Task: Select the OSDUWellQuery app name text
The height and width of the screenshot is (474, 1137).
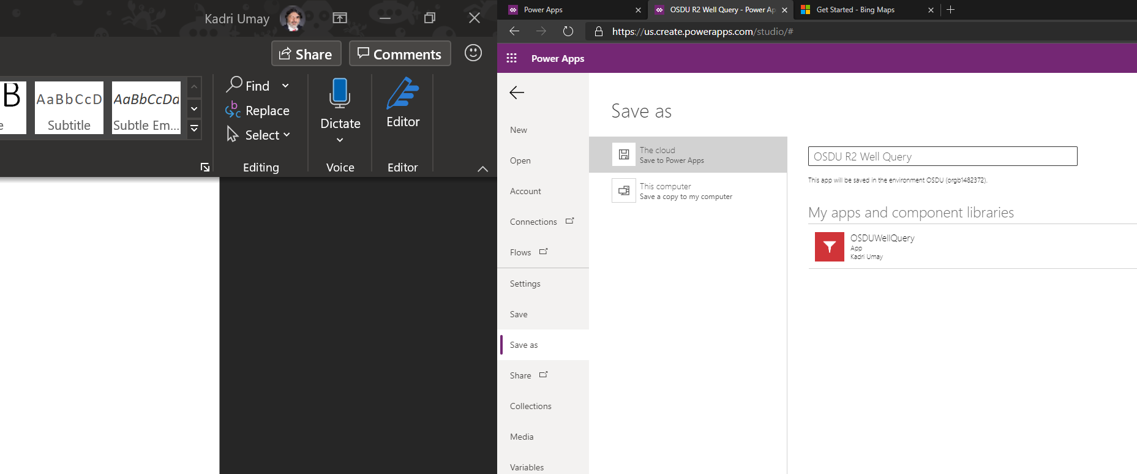Action: click(x=882, y=238)
